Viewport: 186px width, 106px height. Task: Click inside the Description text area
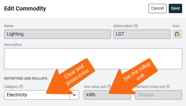pos(93,59)
